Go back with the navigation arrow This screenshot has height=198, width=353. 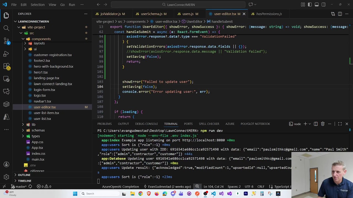pos(98,5)
